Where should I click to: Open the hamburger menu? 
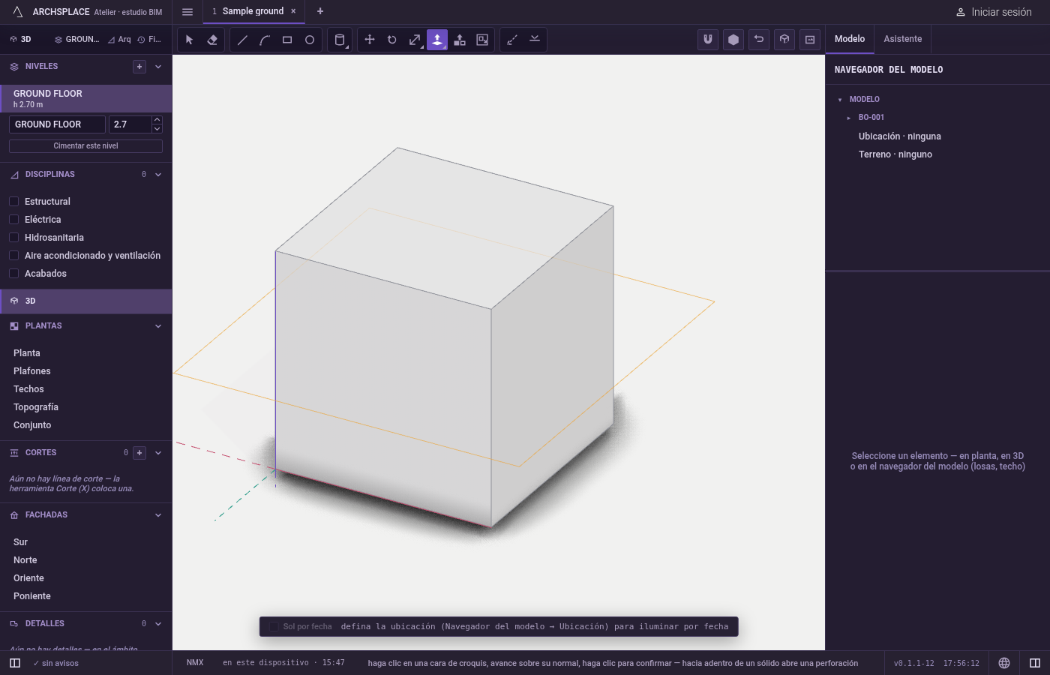pyautogui.click(x=187, y=11)
